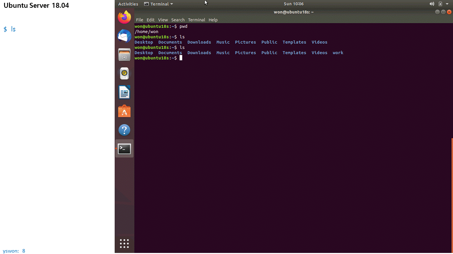Close the terminal window
Viewport: 453px width, 254px height.
(x=449, y=12)
